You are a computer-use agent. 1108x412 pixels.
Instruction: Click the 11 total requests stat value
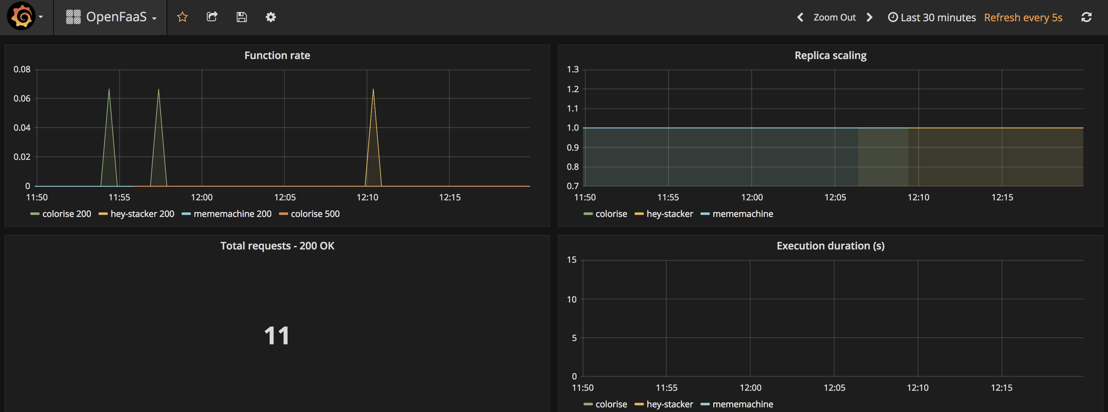pyautogui.click(x=277, y=335)
